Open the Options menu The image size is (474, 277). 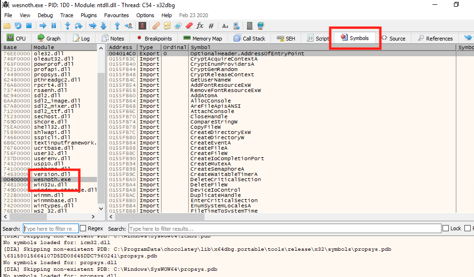pyautogui.click(x=145, y=15)
